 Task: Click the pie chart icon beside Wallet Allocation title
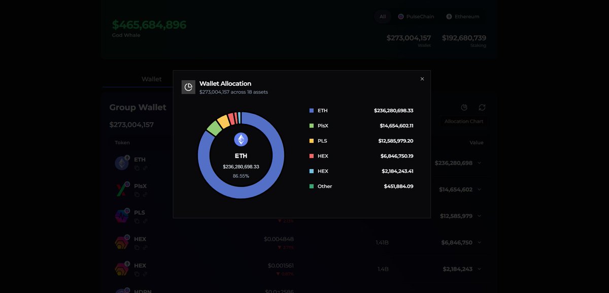coord(188,87)
